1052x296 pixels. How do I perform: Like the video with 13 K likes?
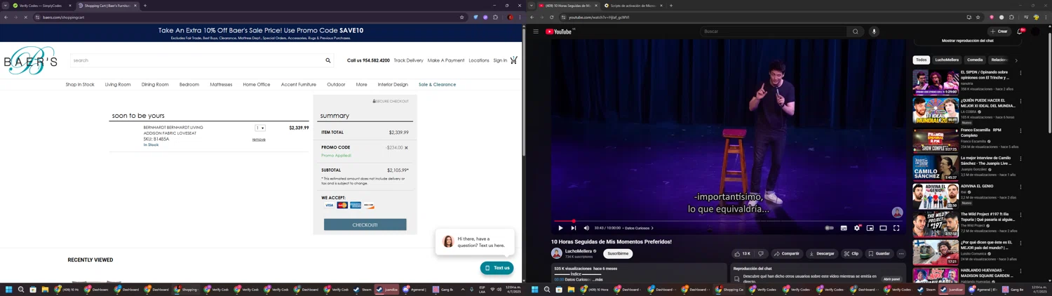point(743,254)
